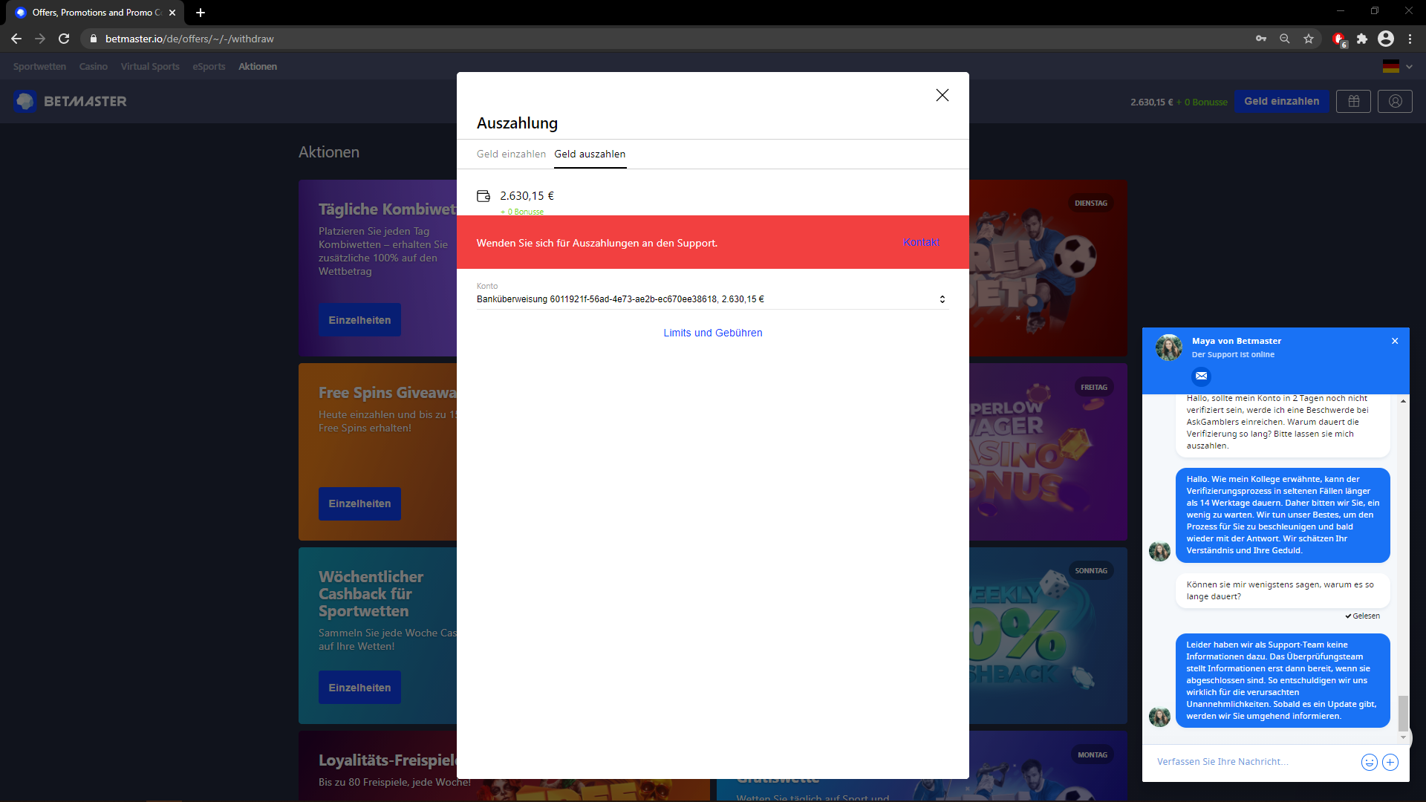Click Einzelheiten on Tägliche Kombiwette card
The width and height of the screenshot is (1426, 802).
point(359,320)
